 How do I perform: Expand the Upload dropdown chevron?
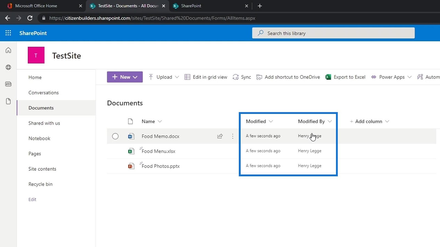[x=177, y=77]
